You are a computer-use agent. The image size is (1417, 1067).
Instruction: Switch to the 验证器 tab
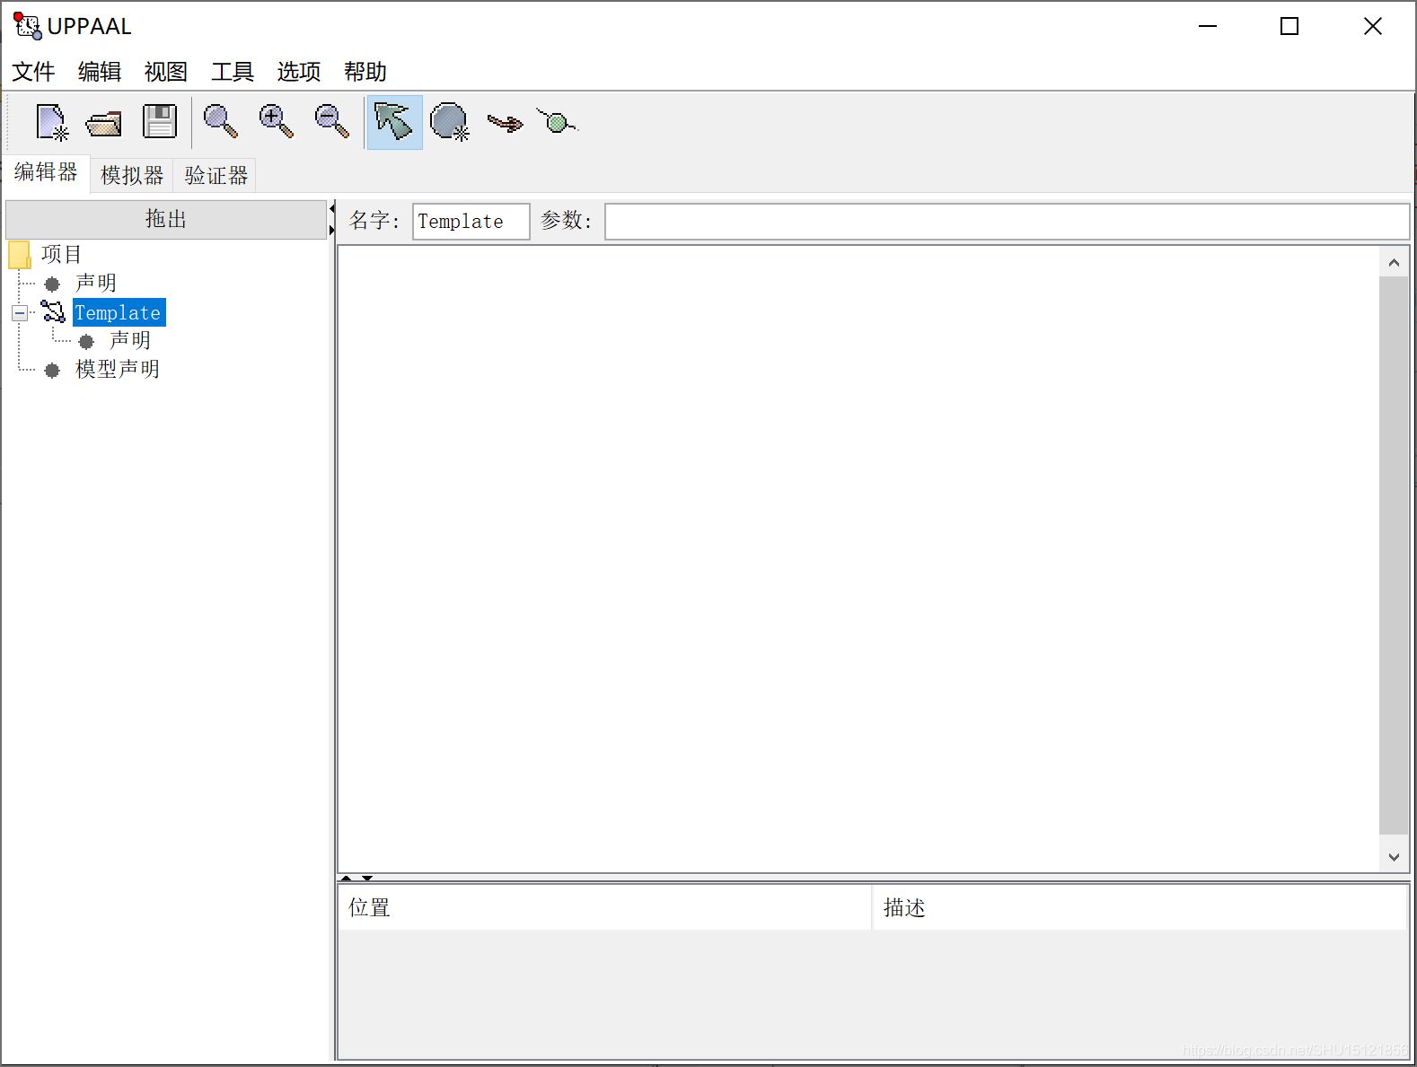[x=216, y=175]
